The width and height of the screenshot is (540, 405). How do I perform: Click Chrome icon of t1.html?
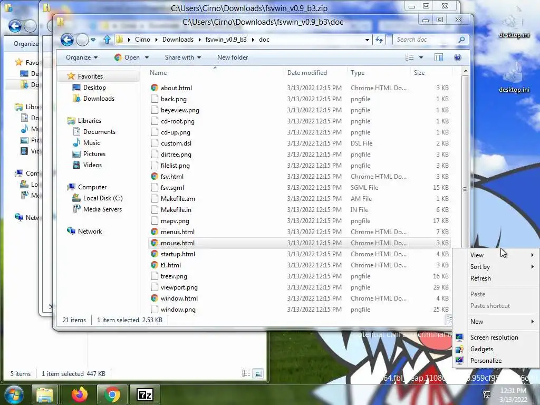click(x=155, y=265)
